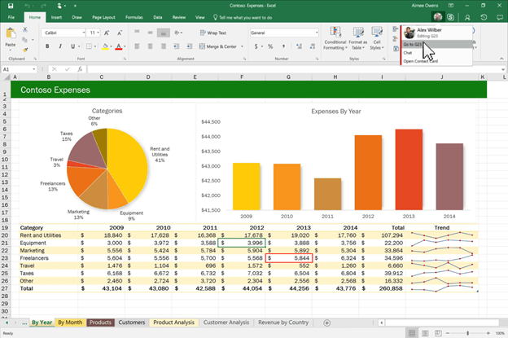
Task: Toggle Wrap Text for the cell
Action: click(x=212, y=33)
